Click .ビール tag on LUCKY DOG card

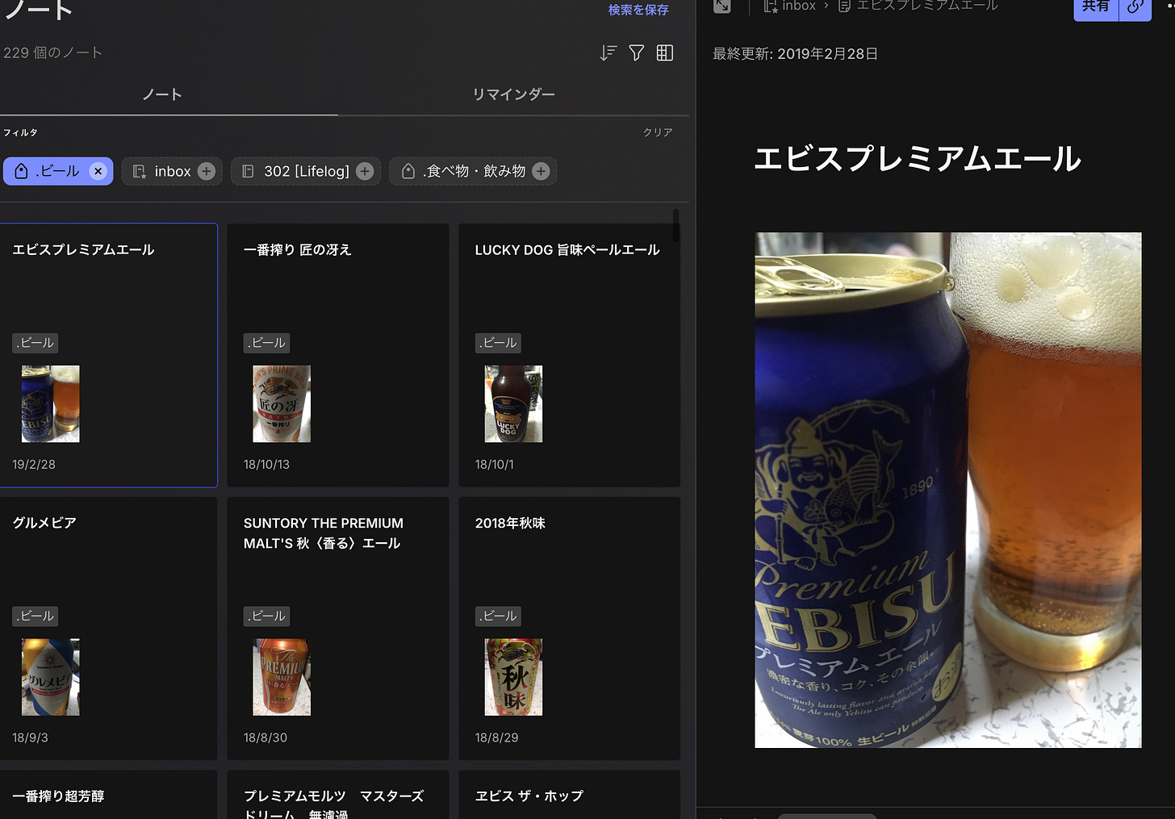[x=498, y=343]
